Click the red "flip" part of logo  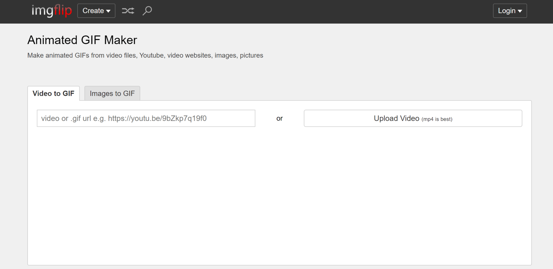63,11
